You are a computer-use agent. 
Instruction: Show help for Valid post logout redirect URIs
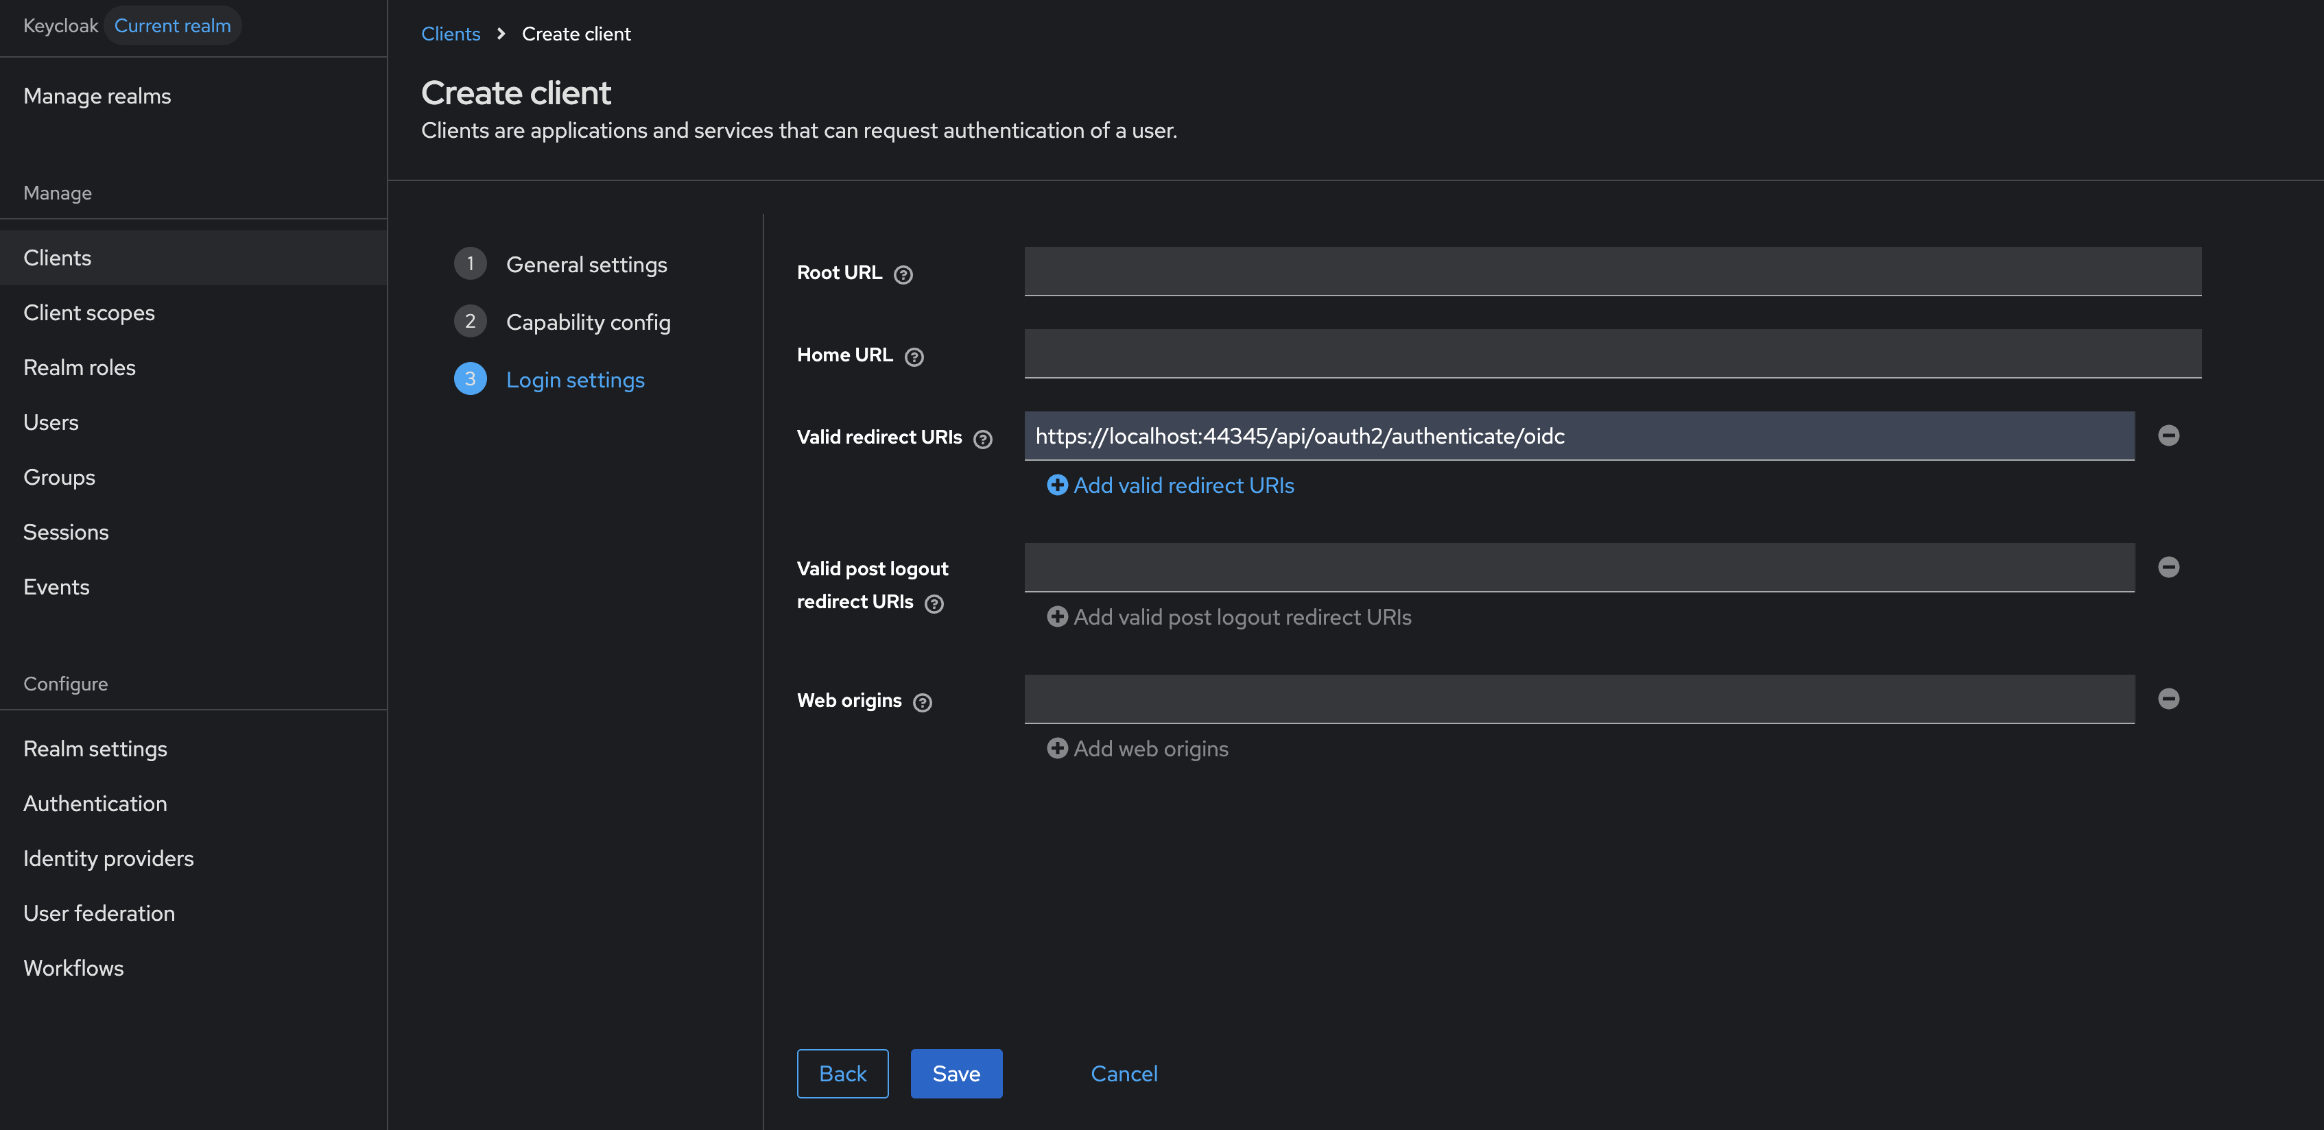click(935, 603)
